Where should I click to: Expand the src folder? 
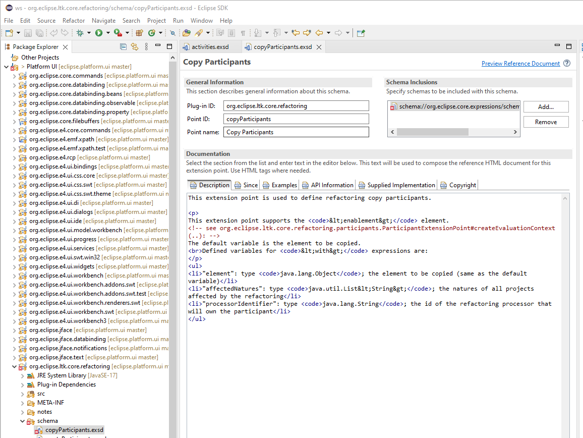click(x=23, y=394)
